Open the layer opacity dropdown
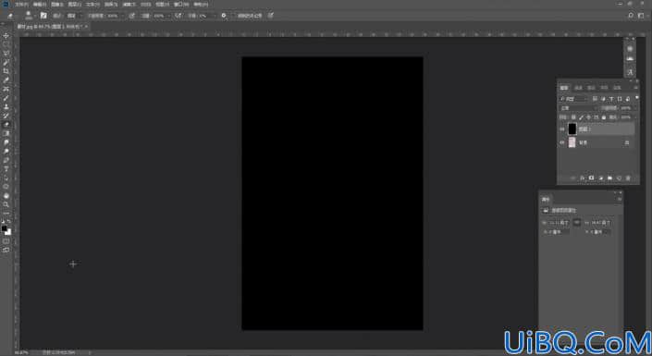This screenshot has width=652, height=356. click(627, 108)
